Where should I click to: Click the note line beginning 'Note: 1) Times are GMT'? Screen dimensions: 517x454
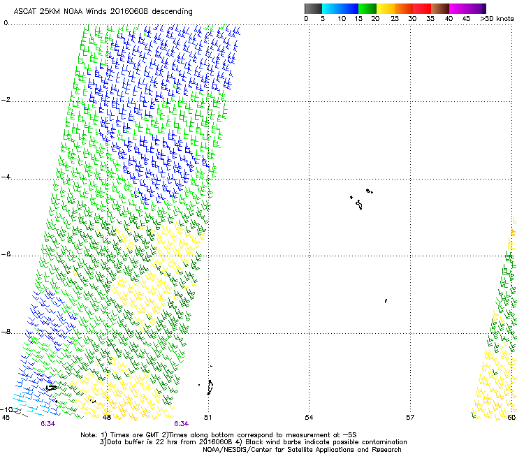pyautogui.click(x=219, y=435)
